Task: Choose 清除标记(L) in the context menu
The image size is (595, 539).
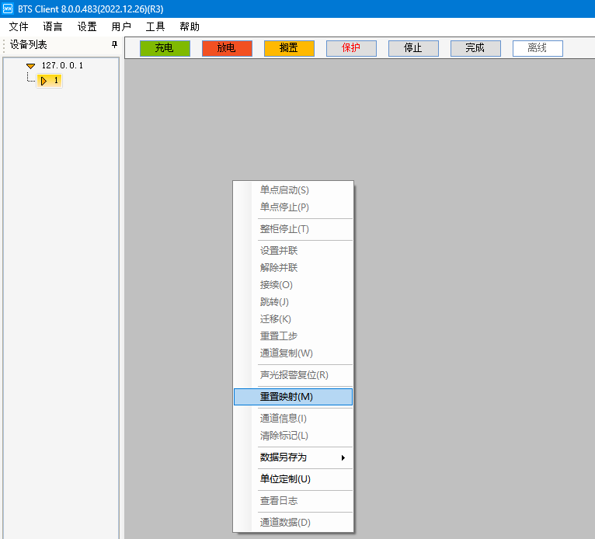Action: click(293, 436)
